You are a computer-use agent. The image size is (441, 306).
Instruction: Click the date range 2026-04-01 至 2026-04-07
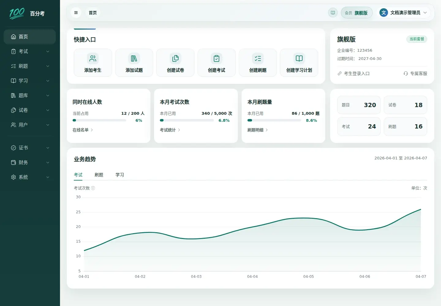pyautogui.click(x=401, y=158)
